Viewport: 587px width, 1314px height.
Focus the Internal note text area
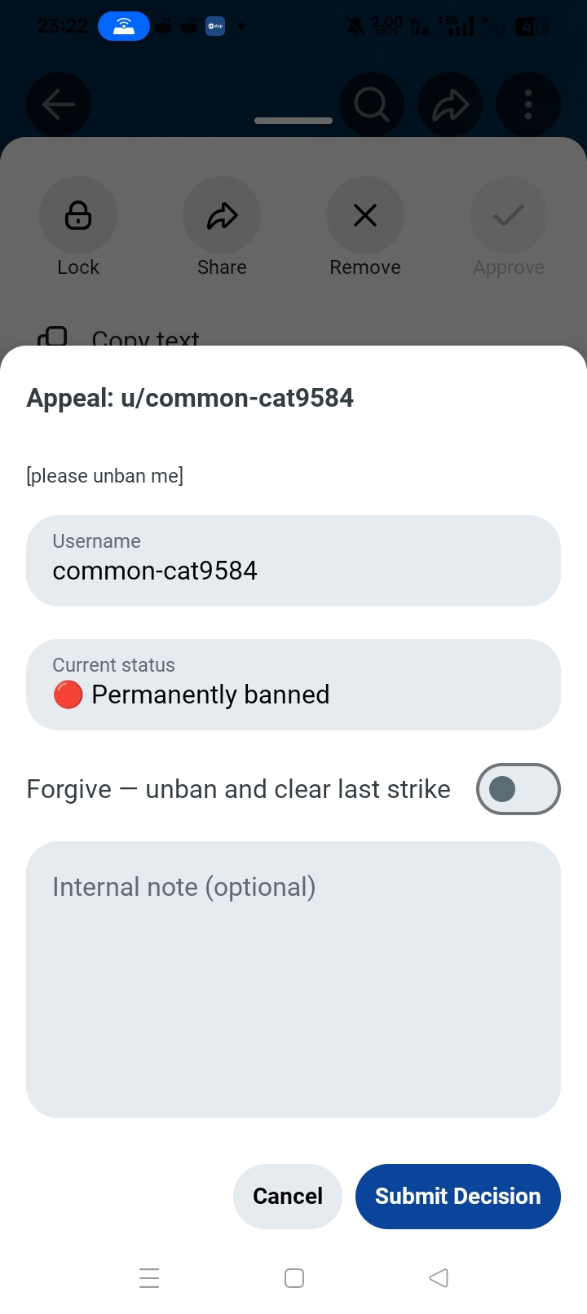pos(293,980)
